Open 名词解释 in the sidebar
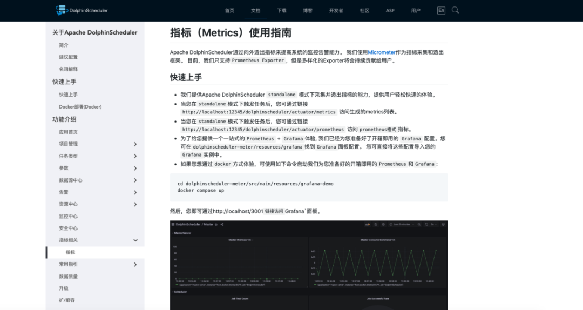Image resolution: width=583 pixels, height=310 pixels. tap(68, 69)
